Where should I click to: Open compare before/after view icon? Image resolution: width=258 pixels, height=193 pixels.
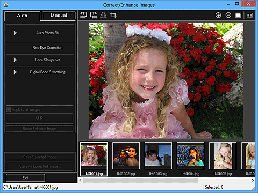(x=249, y=15)
